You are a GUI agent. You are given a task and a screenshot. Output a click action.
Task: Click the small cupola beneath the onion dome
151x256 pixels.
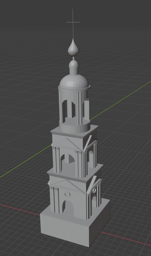pyautogui.click(x=74, y=67)
